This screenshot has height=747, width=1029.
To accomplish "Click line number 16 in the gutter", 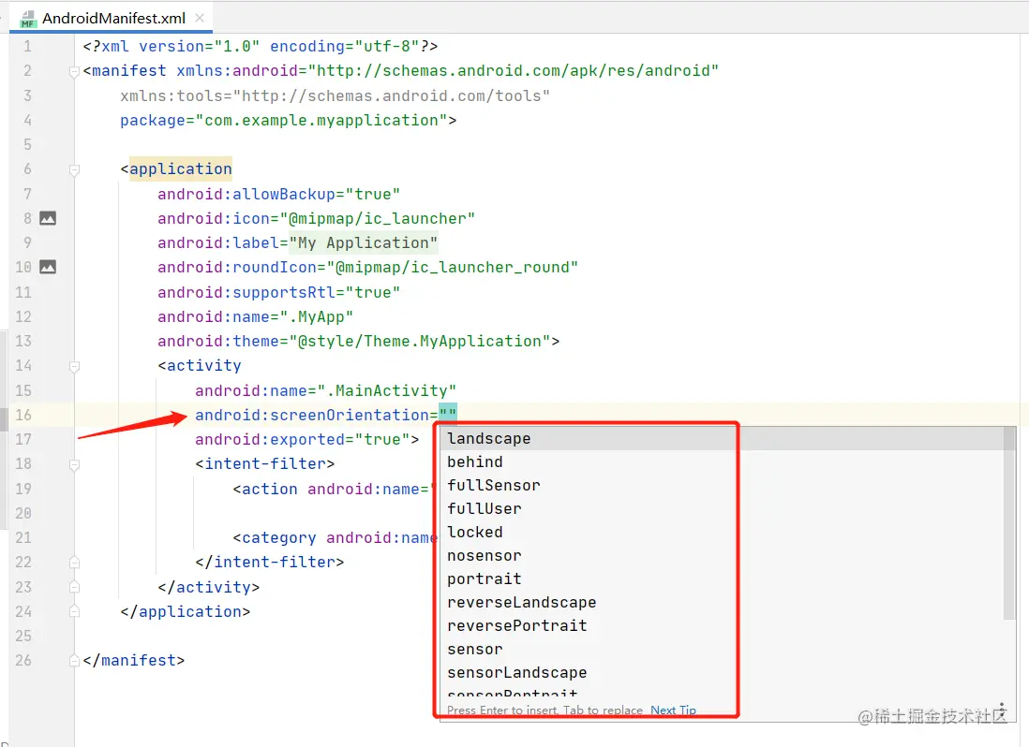I will coord(23,415).
